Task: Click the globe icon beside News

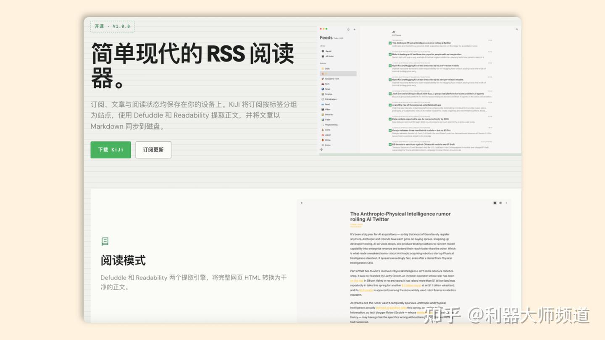Action: click(x=323, y=89)
